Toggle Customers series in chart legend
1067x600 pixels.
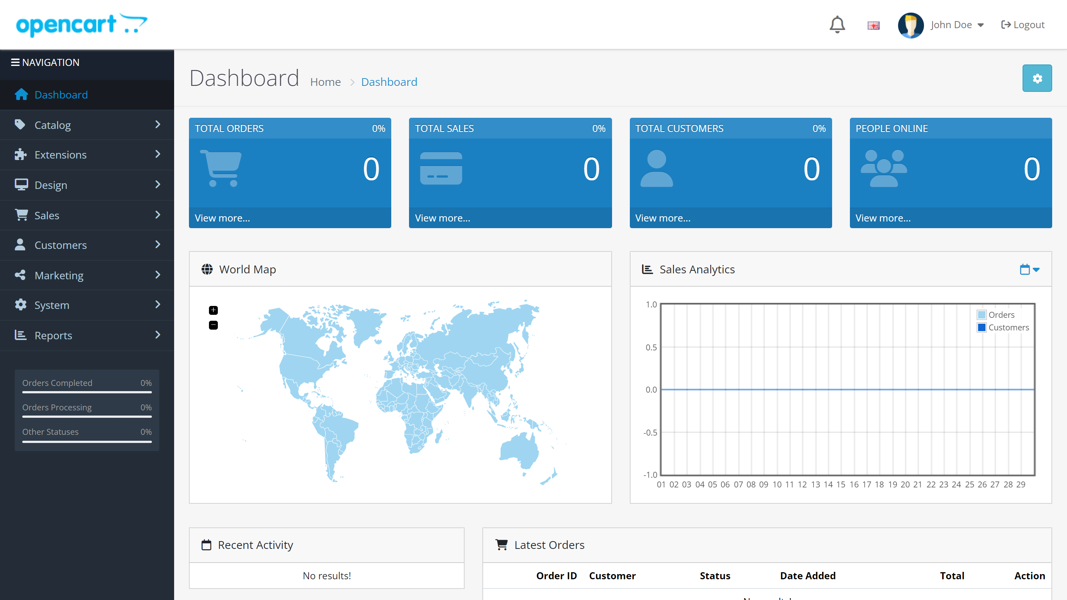(x=1008, y=327)
